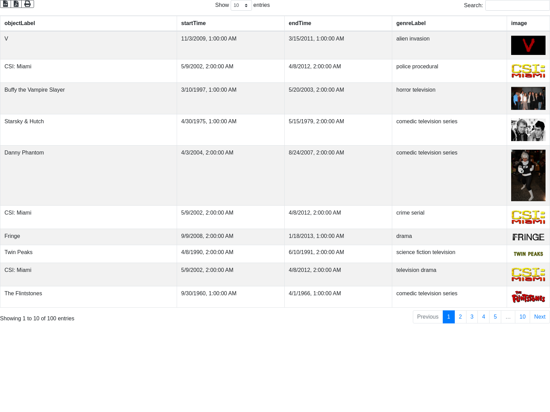Print the table using printer icon
Viewport: 550px width, 412px height.
[27, 4]
